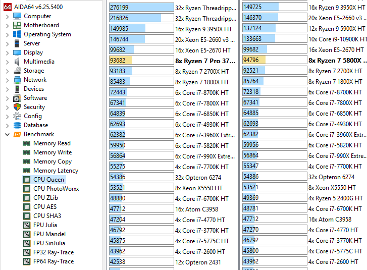
Task: Select the 8x Ryzen 7 5800X result row
Action: tap(304, 61)
